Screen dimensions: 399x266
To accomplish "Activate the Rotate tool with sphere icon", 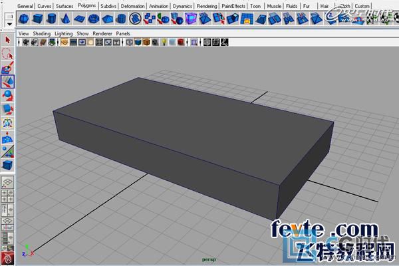I will (x=7, y=96).
